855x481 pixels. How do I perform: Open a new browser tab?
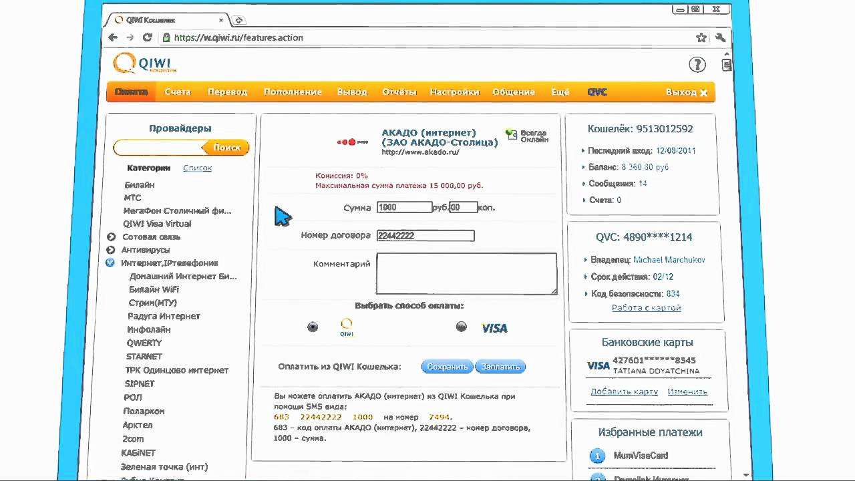click(238, 21)
